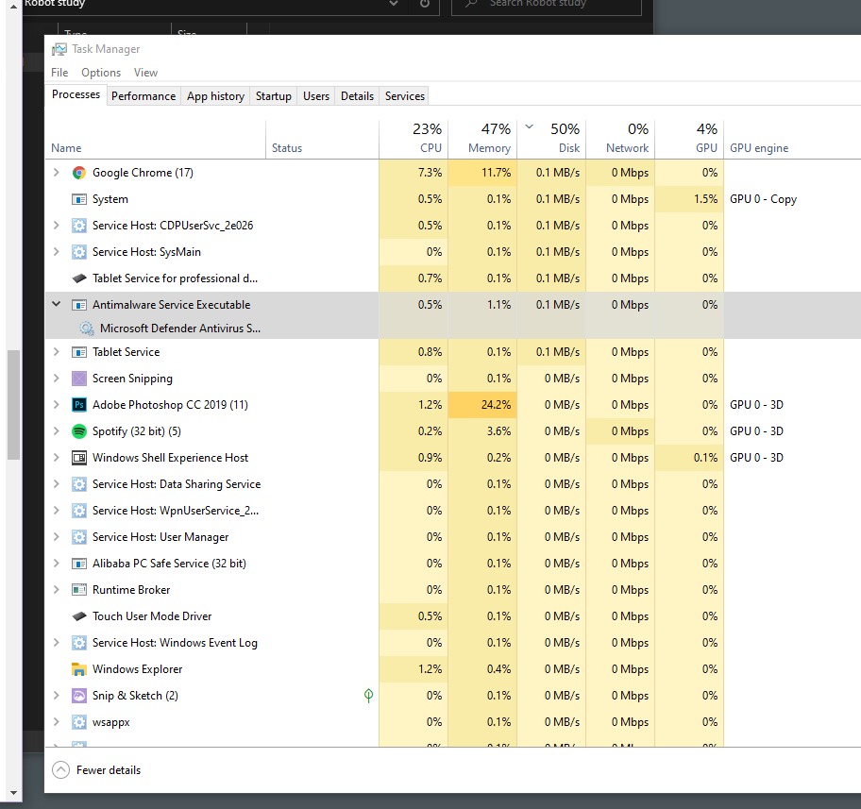Expand the Google Chrome (17) process group

click(x=56, y=173)
